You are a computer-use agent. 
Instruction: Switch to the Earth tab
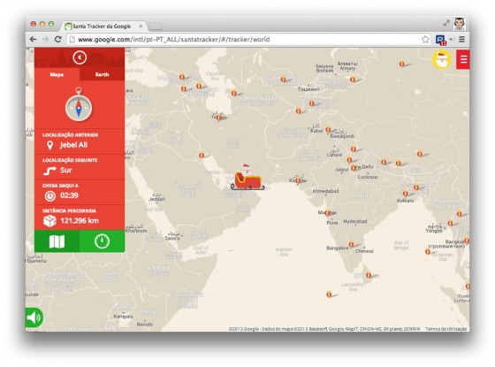(x=102, y=74)
